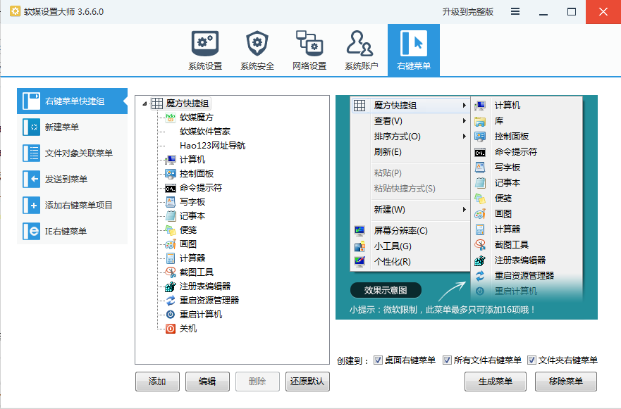This screenshot has height=409, width=621.
Task: Click the 还原默认 button
Action: click(x=307, y=382)
